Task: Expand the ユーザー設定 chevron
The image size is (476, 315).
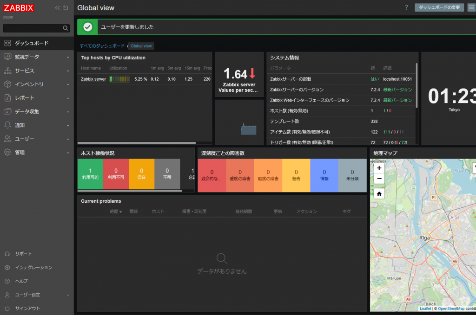Action: [68, 295]
